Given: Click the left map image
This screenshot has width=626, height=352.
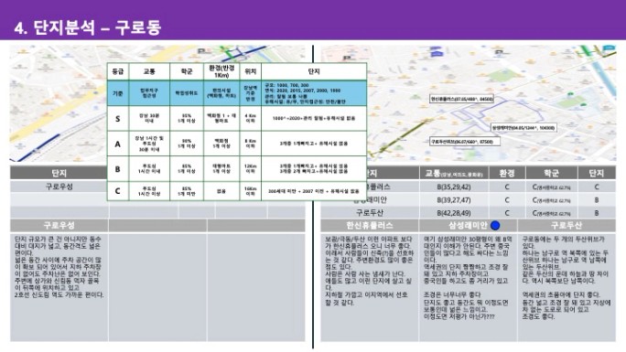Looking at the screenshot, I should 59,103.
